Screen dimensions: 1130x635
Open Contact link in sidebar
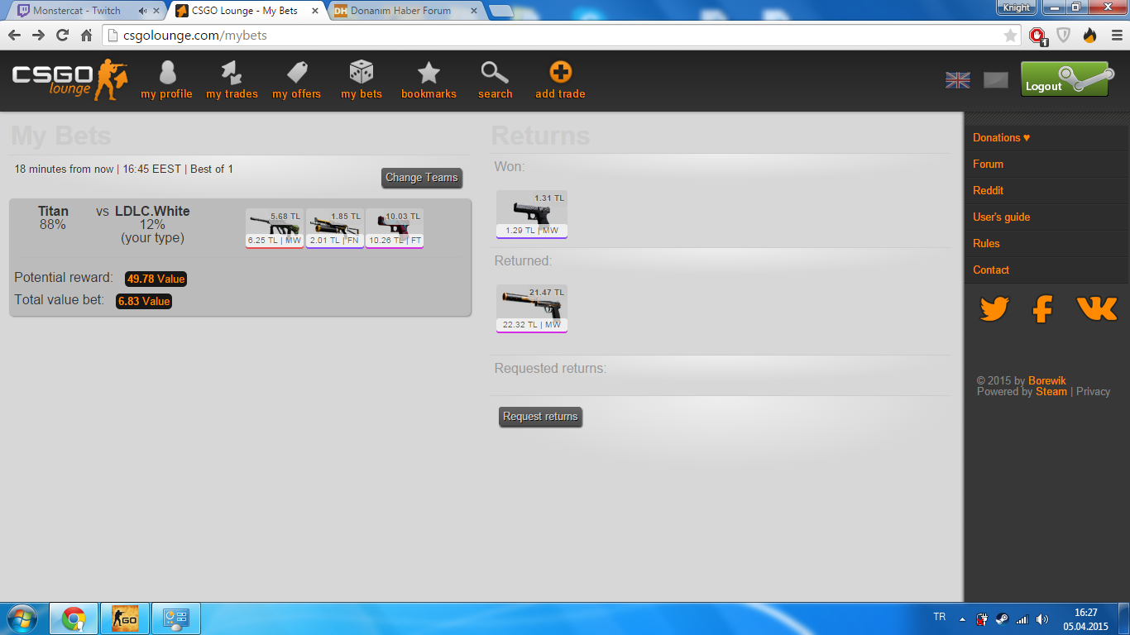point(991,270)
